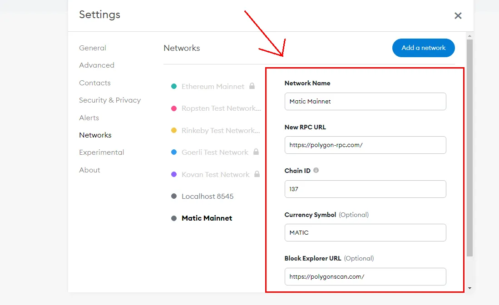Open the General settings section
This screenshot has height=305, width=499.
pos(93,48)
